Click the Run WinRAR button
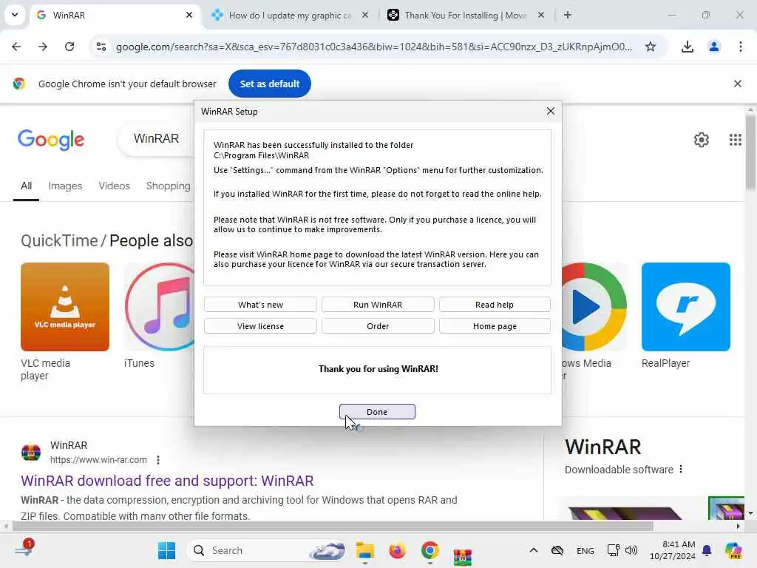Image resolution: width=757 pixels, height=568 pixels. [x=378, y=305]
